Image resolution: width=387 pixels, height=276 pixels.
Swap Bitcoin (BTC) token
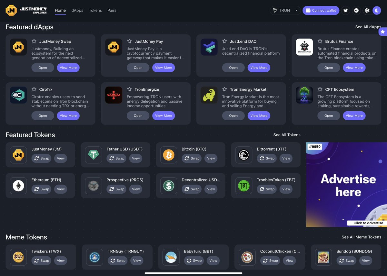[192, 158]
